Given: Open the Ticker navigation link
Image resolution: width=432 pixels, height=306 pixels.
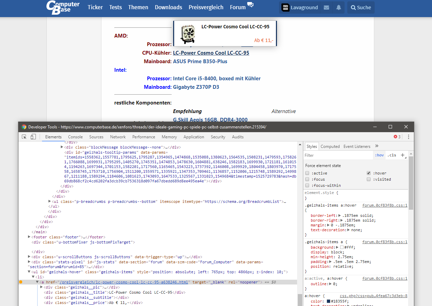Looking at the screenshot, I should point(95,7).
